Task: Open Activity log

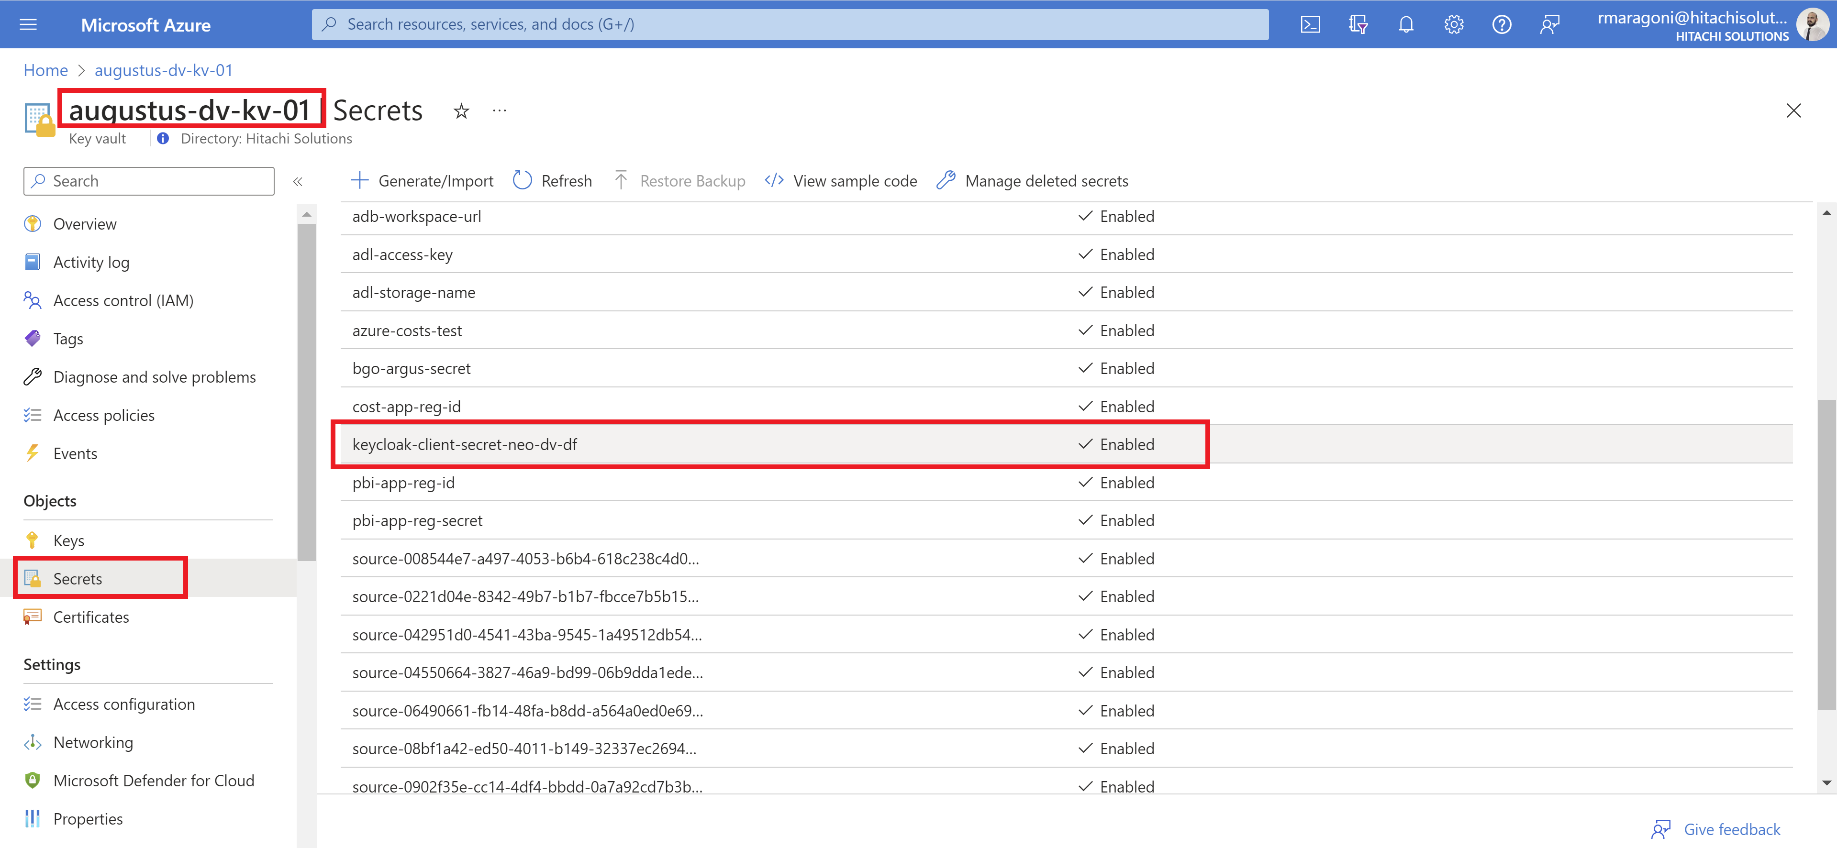Action: click(x=90, y=262)
